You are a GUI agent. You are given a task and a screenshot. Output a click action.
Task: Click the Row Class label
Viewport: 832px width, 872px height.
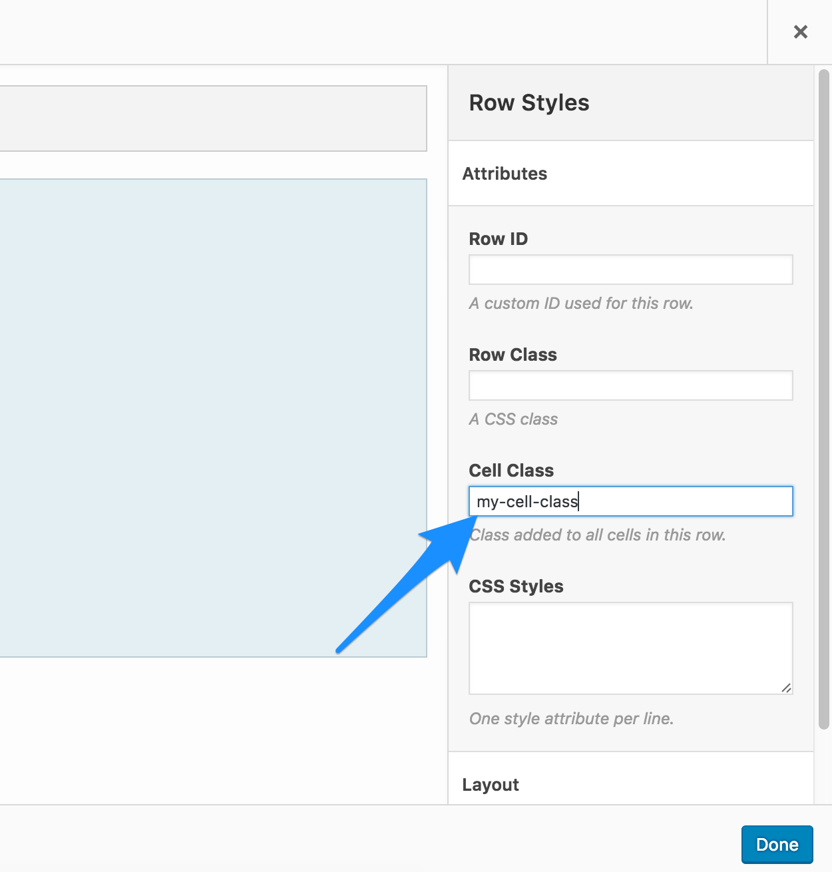click(x=513, y=355)
